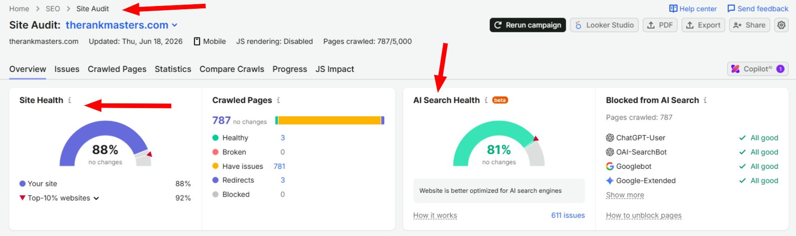This screenshot has width=796, height=236.
Task: Click the SEO breadcrumb link
Action: point(53,8)
